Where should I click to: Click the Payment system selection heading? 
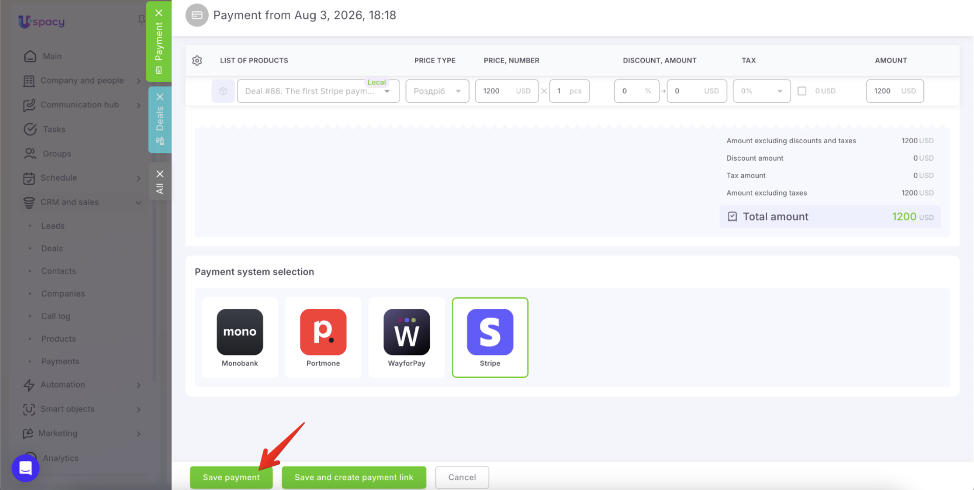[x=254, y=272]
